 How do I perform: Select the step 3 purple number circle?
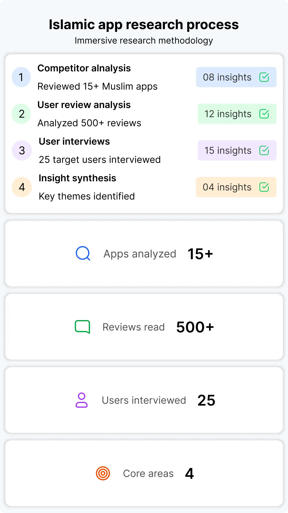point(22,150)
